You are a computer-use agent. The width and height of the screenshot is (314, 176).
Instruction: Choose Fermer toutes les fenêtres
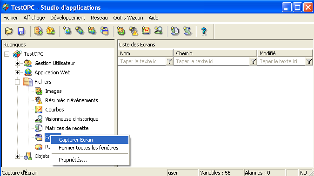click(x=90, y=148)
